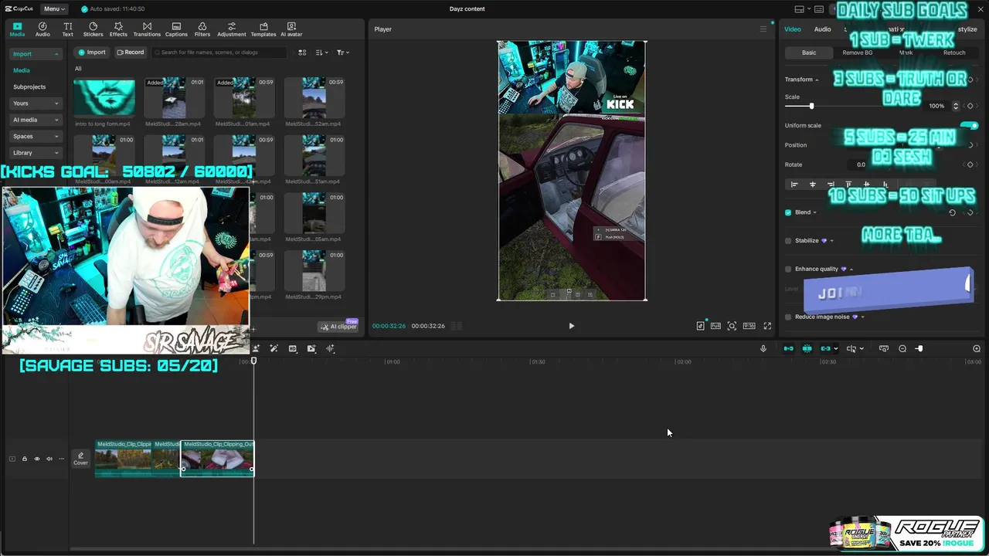The width and height of the screenshot is (989, 556).
Task: Expand the Spaces sidebar dropdown
Action: pyautogui.click(x=36, y=137)
